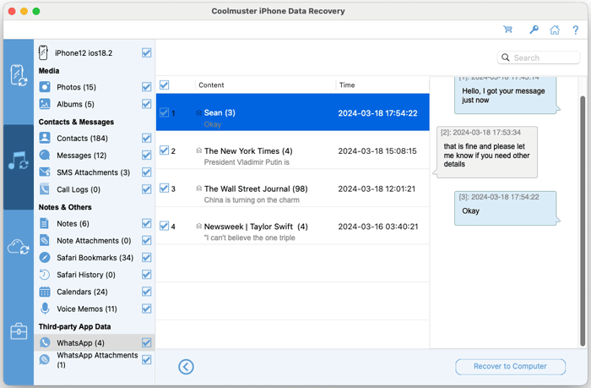Image resolution: width=591 pixels, height=388 pixels.
Task: Open the Messages (12) category
Action: point(81,156)
